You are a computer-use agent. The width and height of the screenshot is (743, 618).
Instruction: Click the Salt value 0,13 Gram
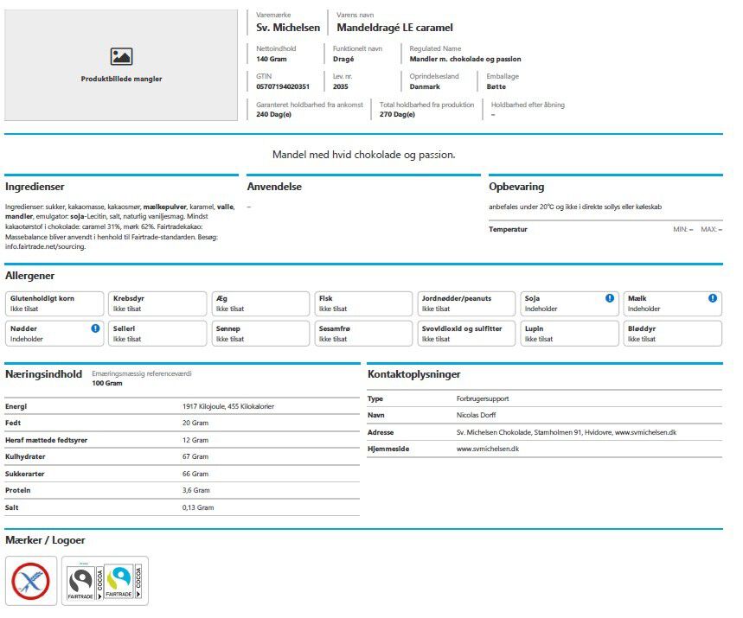[x=198, y=507]
